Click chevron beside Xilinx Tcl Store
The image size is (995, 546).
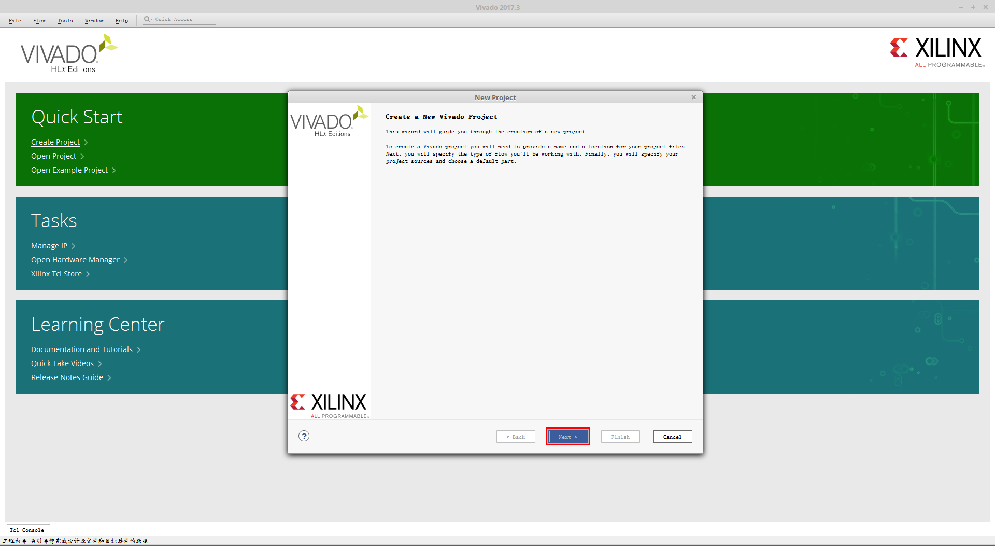[x=88, y=274]
